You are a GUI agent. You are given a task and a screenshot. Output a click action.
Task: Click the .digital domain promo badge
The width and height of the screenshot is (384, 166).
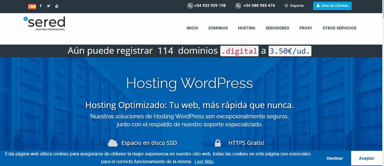239,51
